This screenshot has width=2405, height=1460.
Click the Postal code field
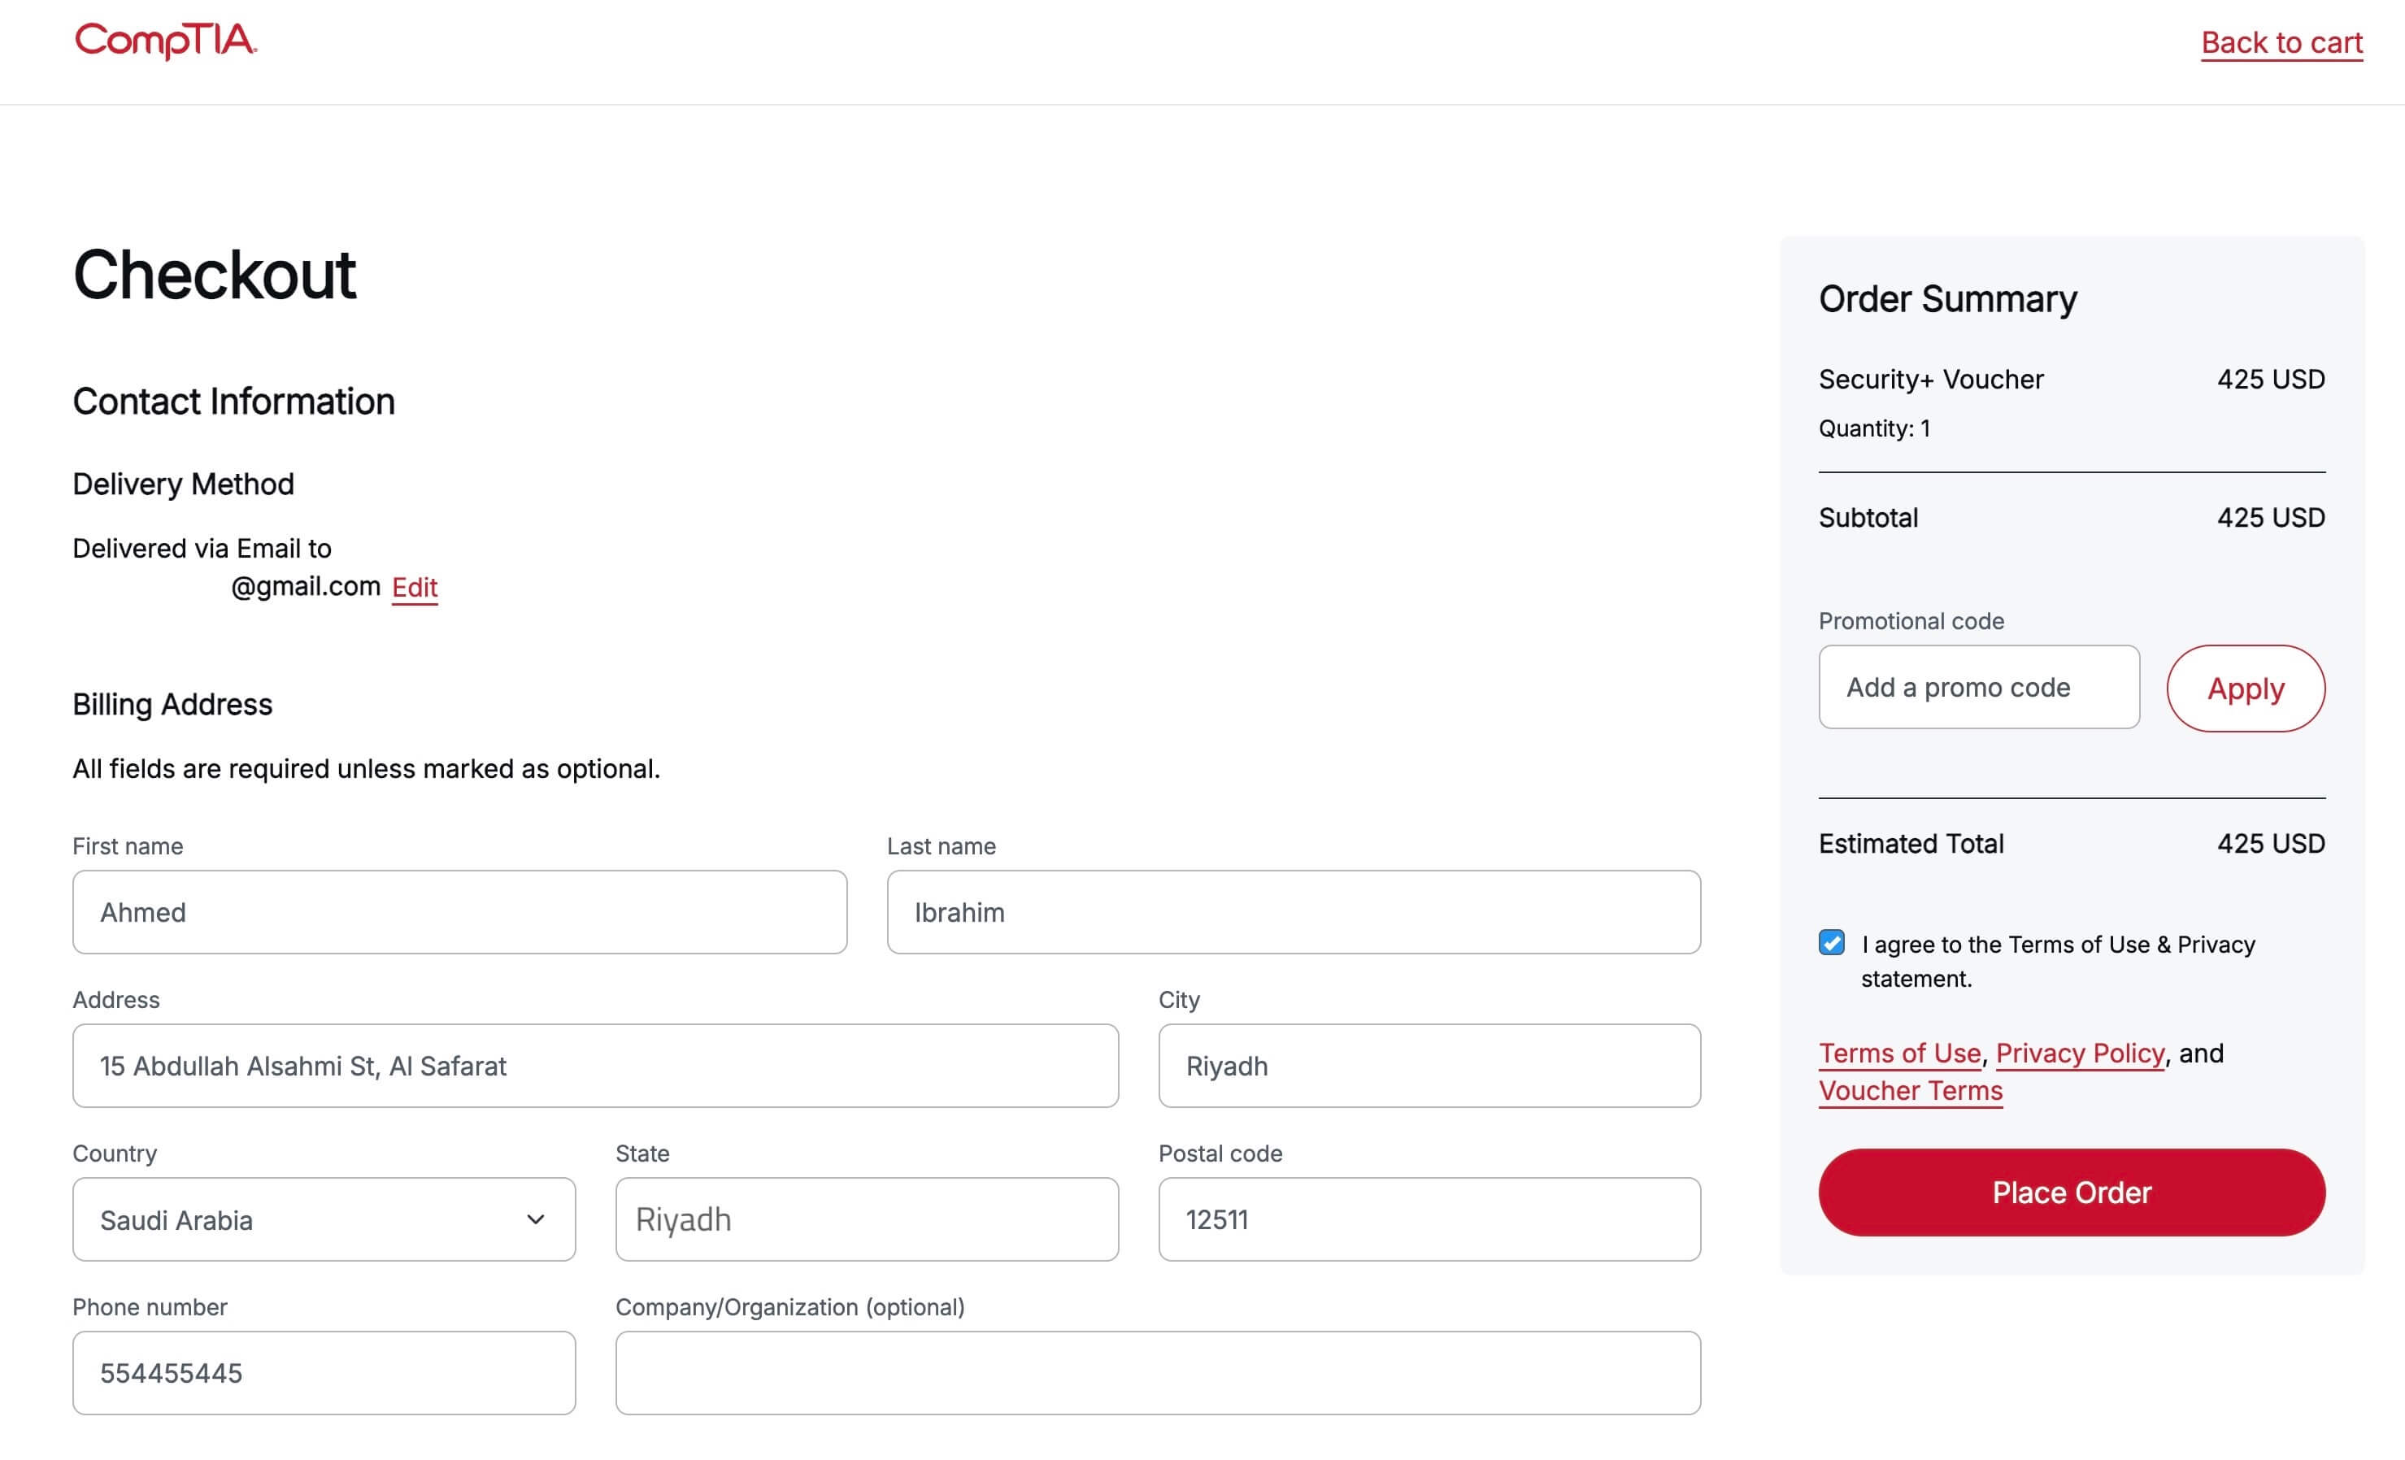click(1428, 1219)
